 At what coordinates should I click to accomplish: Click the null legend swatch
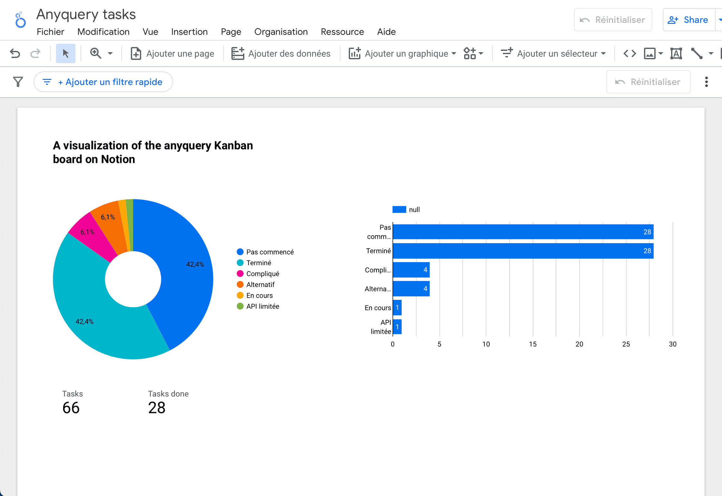coord(399,210)
